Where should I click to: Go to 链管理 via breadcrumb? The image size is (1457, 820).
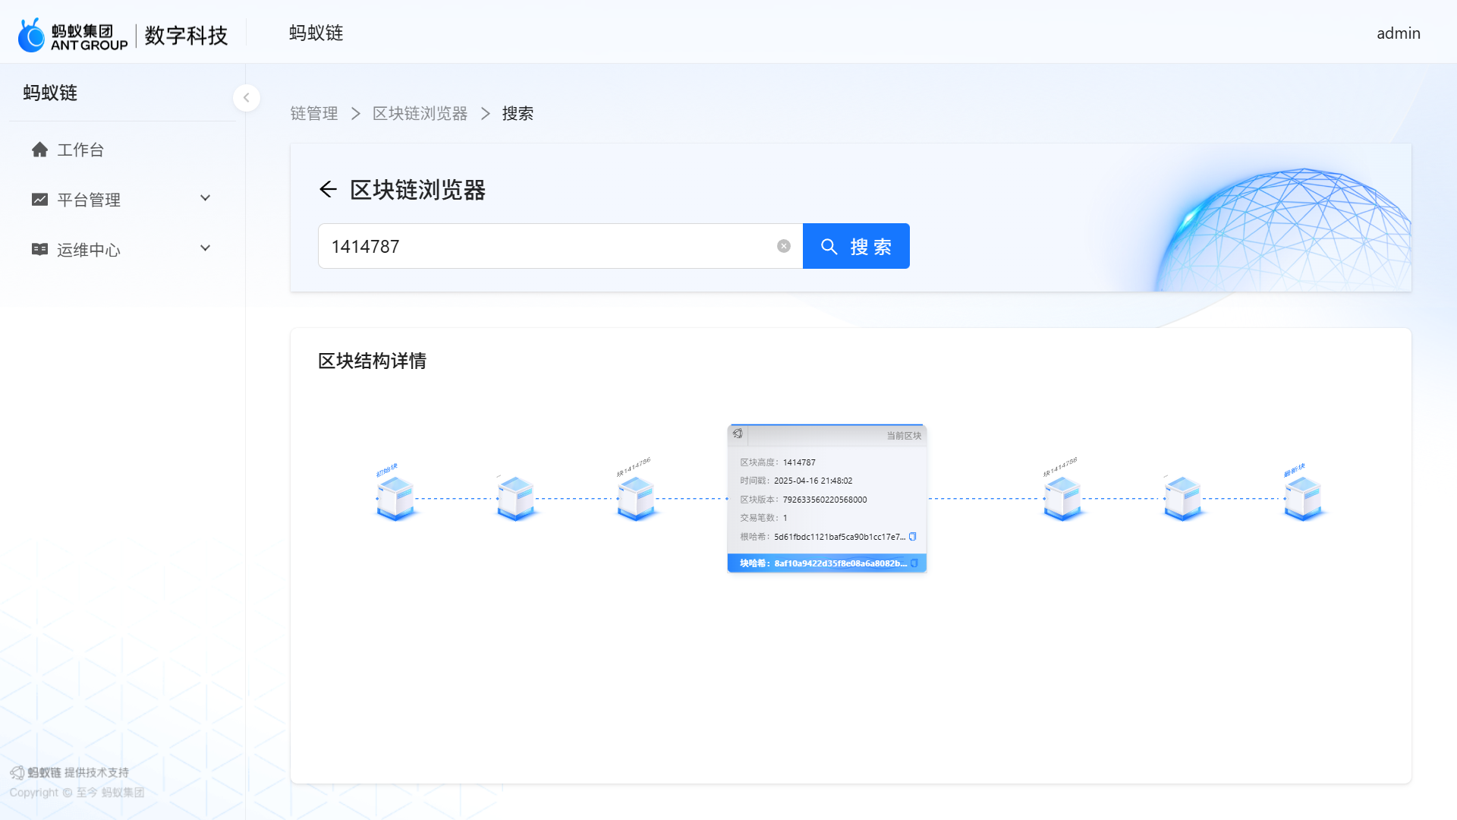point(313,114)
